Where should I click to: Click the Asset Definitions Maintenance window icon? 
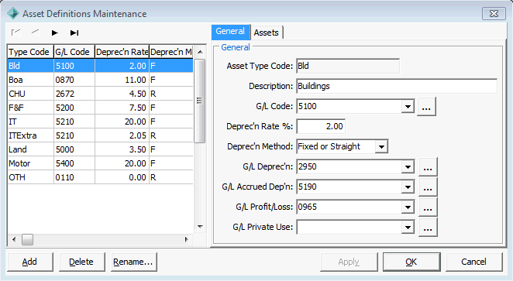click(13, 14)
